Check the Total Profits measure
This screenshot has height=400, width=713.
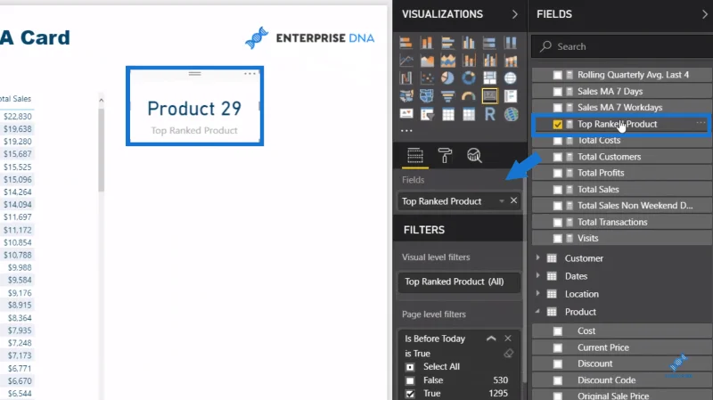(x=558, y=173)
